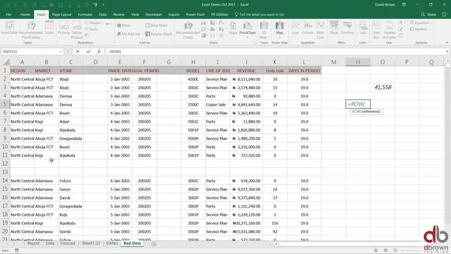Open Recommended PivotTables
This screenshot has width=451, height=254.
click(x=31, y=30)
